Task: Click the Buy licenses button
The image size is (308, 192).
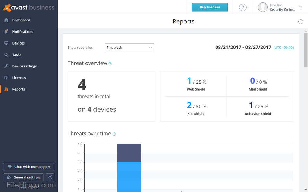Action: tap(210, 7)
